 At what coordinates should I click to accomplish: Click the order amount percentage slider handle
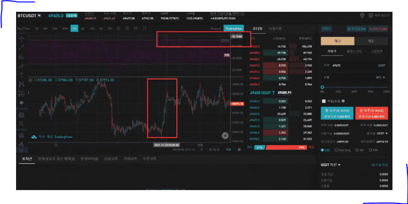[x=322, y=87]
